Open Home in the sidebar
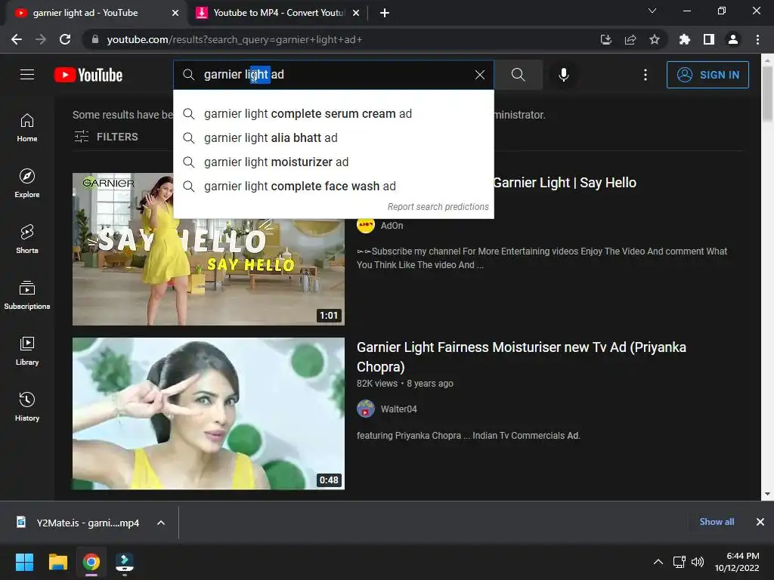 tap(27, 127)
